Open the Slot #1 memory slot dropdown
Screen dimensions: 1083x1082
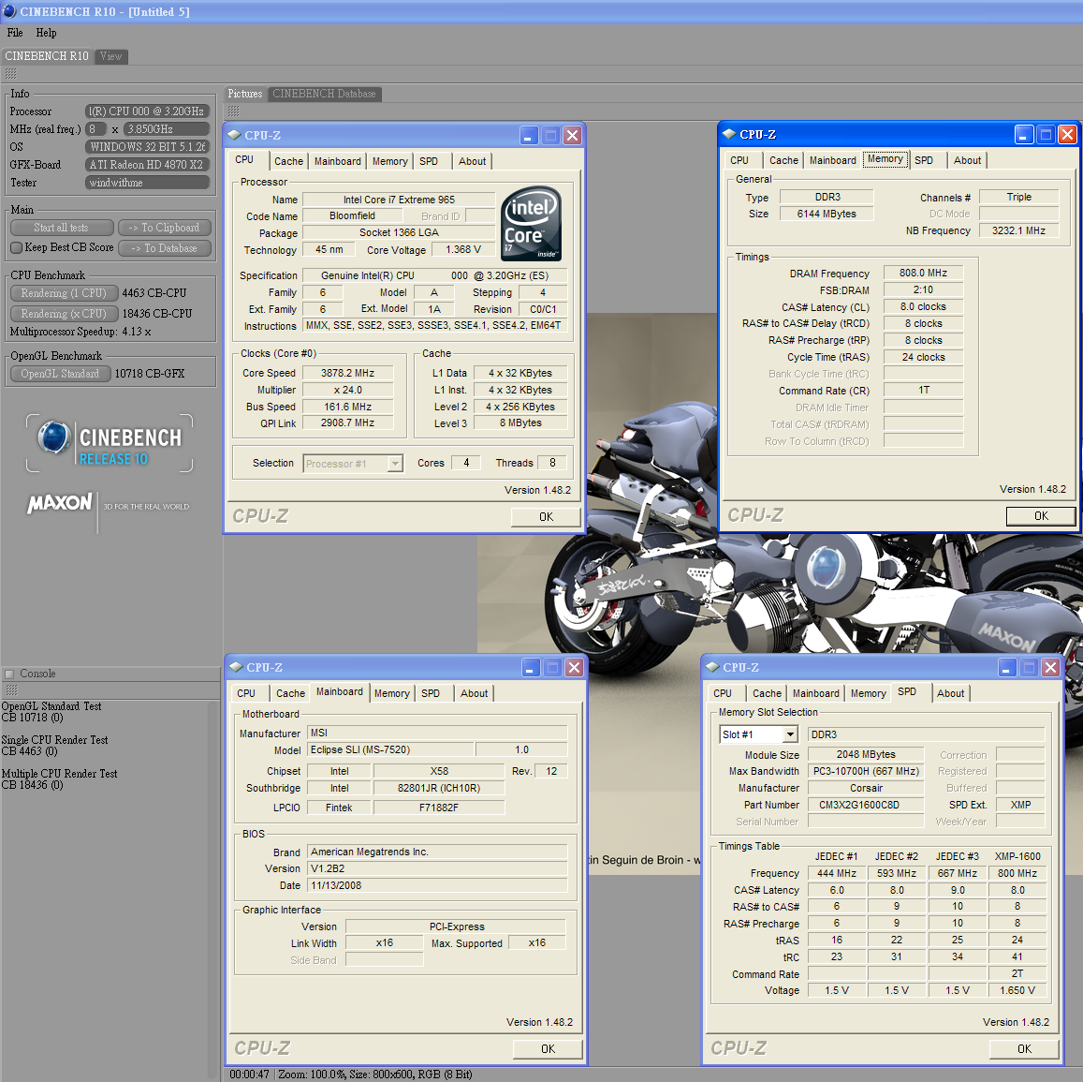(790, 735)
